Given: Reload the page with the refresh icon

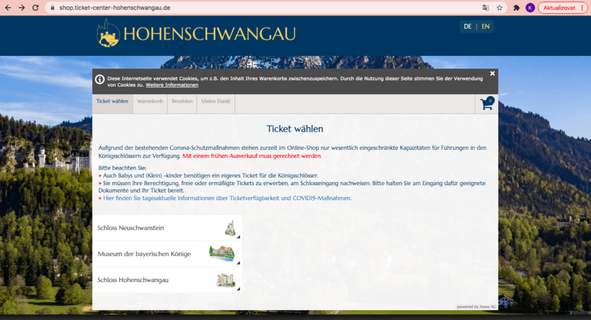Looking at the screenshot, I should 36,8.
